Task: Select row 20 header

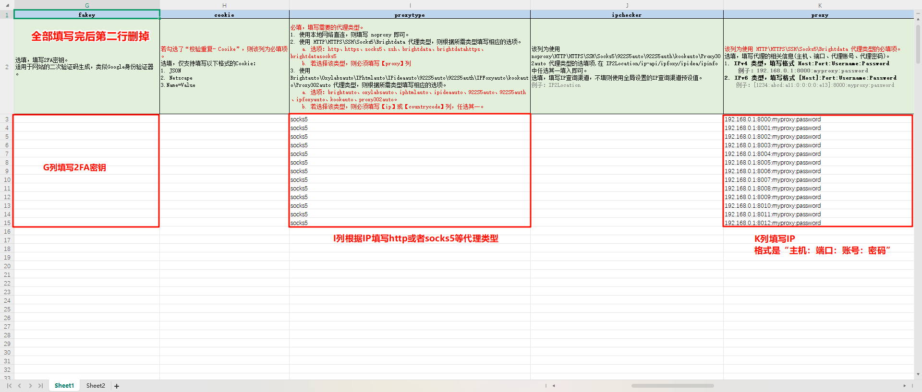Action: (7, 266)
